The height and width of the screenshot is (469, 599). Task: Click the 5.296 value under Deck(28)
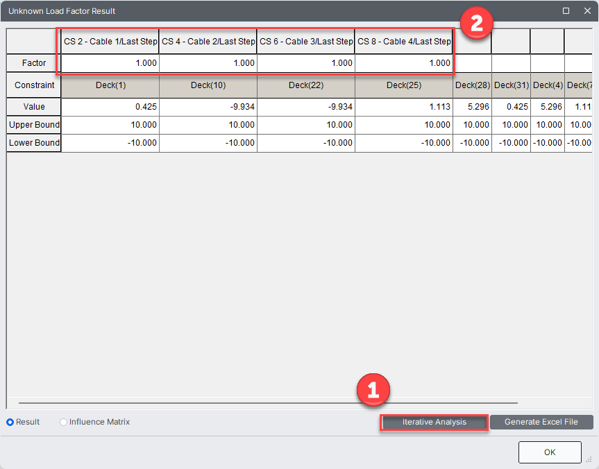(x=472, y=107)
